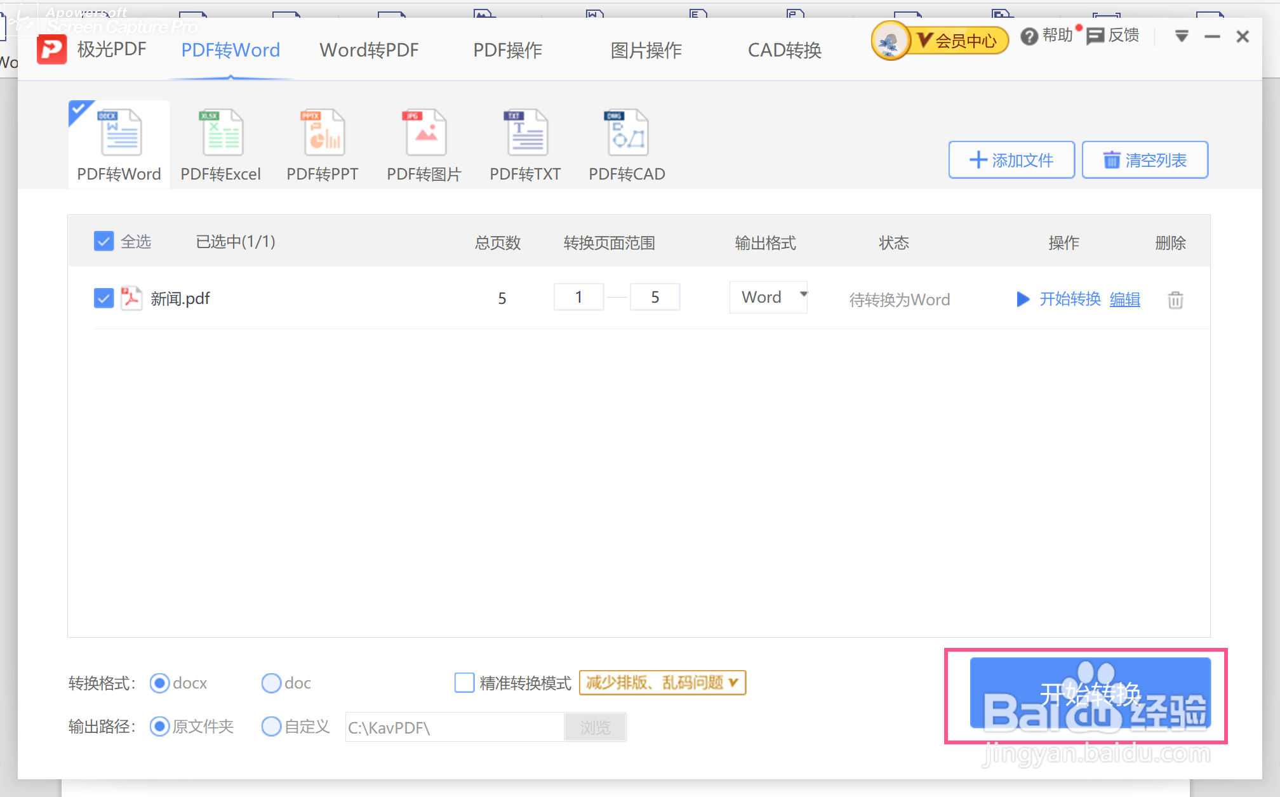Click the 添加文件 button
This screenshot has height=797, width=1280.
click(1011, 160)
